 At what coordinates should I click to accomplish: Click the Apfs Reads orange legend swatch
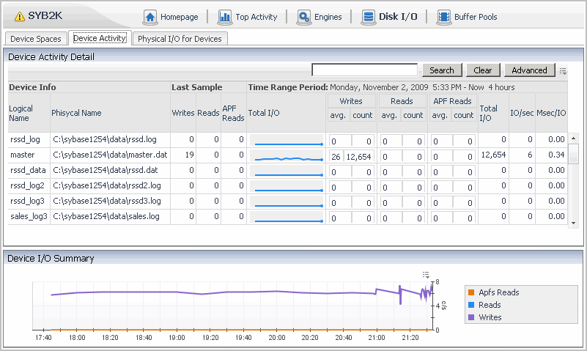[x=471, y=292]
